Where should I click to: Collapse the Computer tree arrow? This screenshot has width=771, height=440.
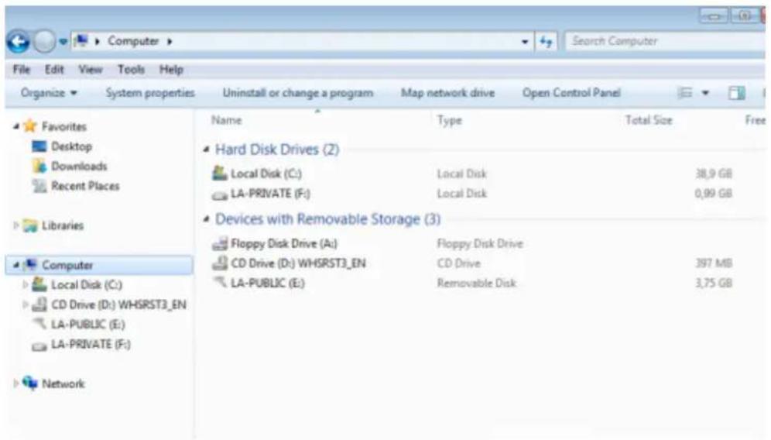click(16, 265)
